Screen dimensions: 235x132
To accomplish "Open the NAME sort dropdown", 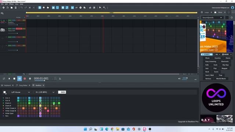I will coord(227,54).
